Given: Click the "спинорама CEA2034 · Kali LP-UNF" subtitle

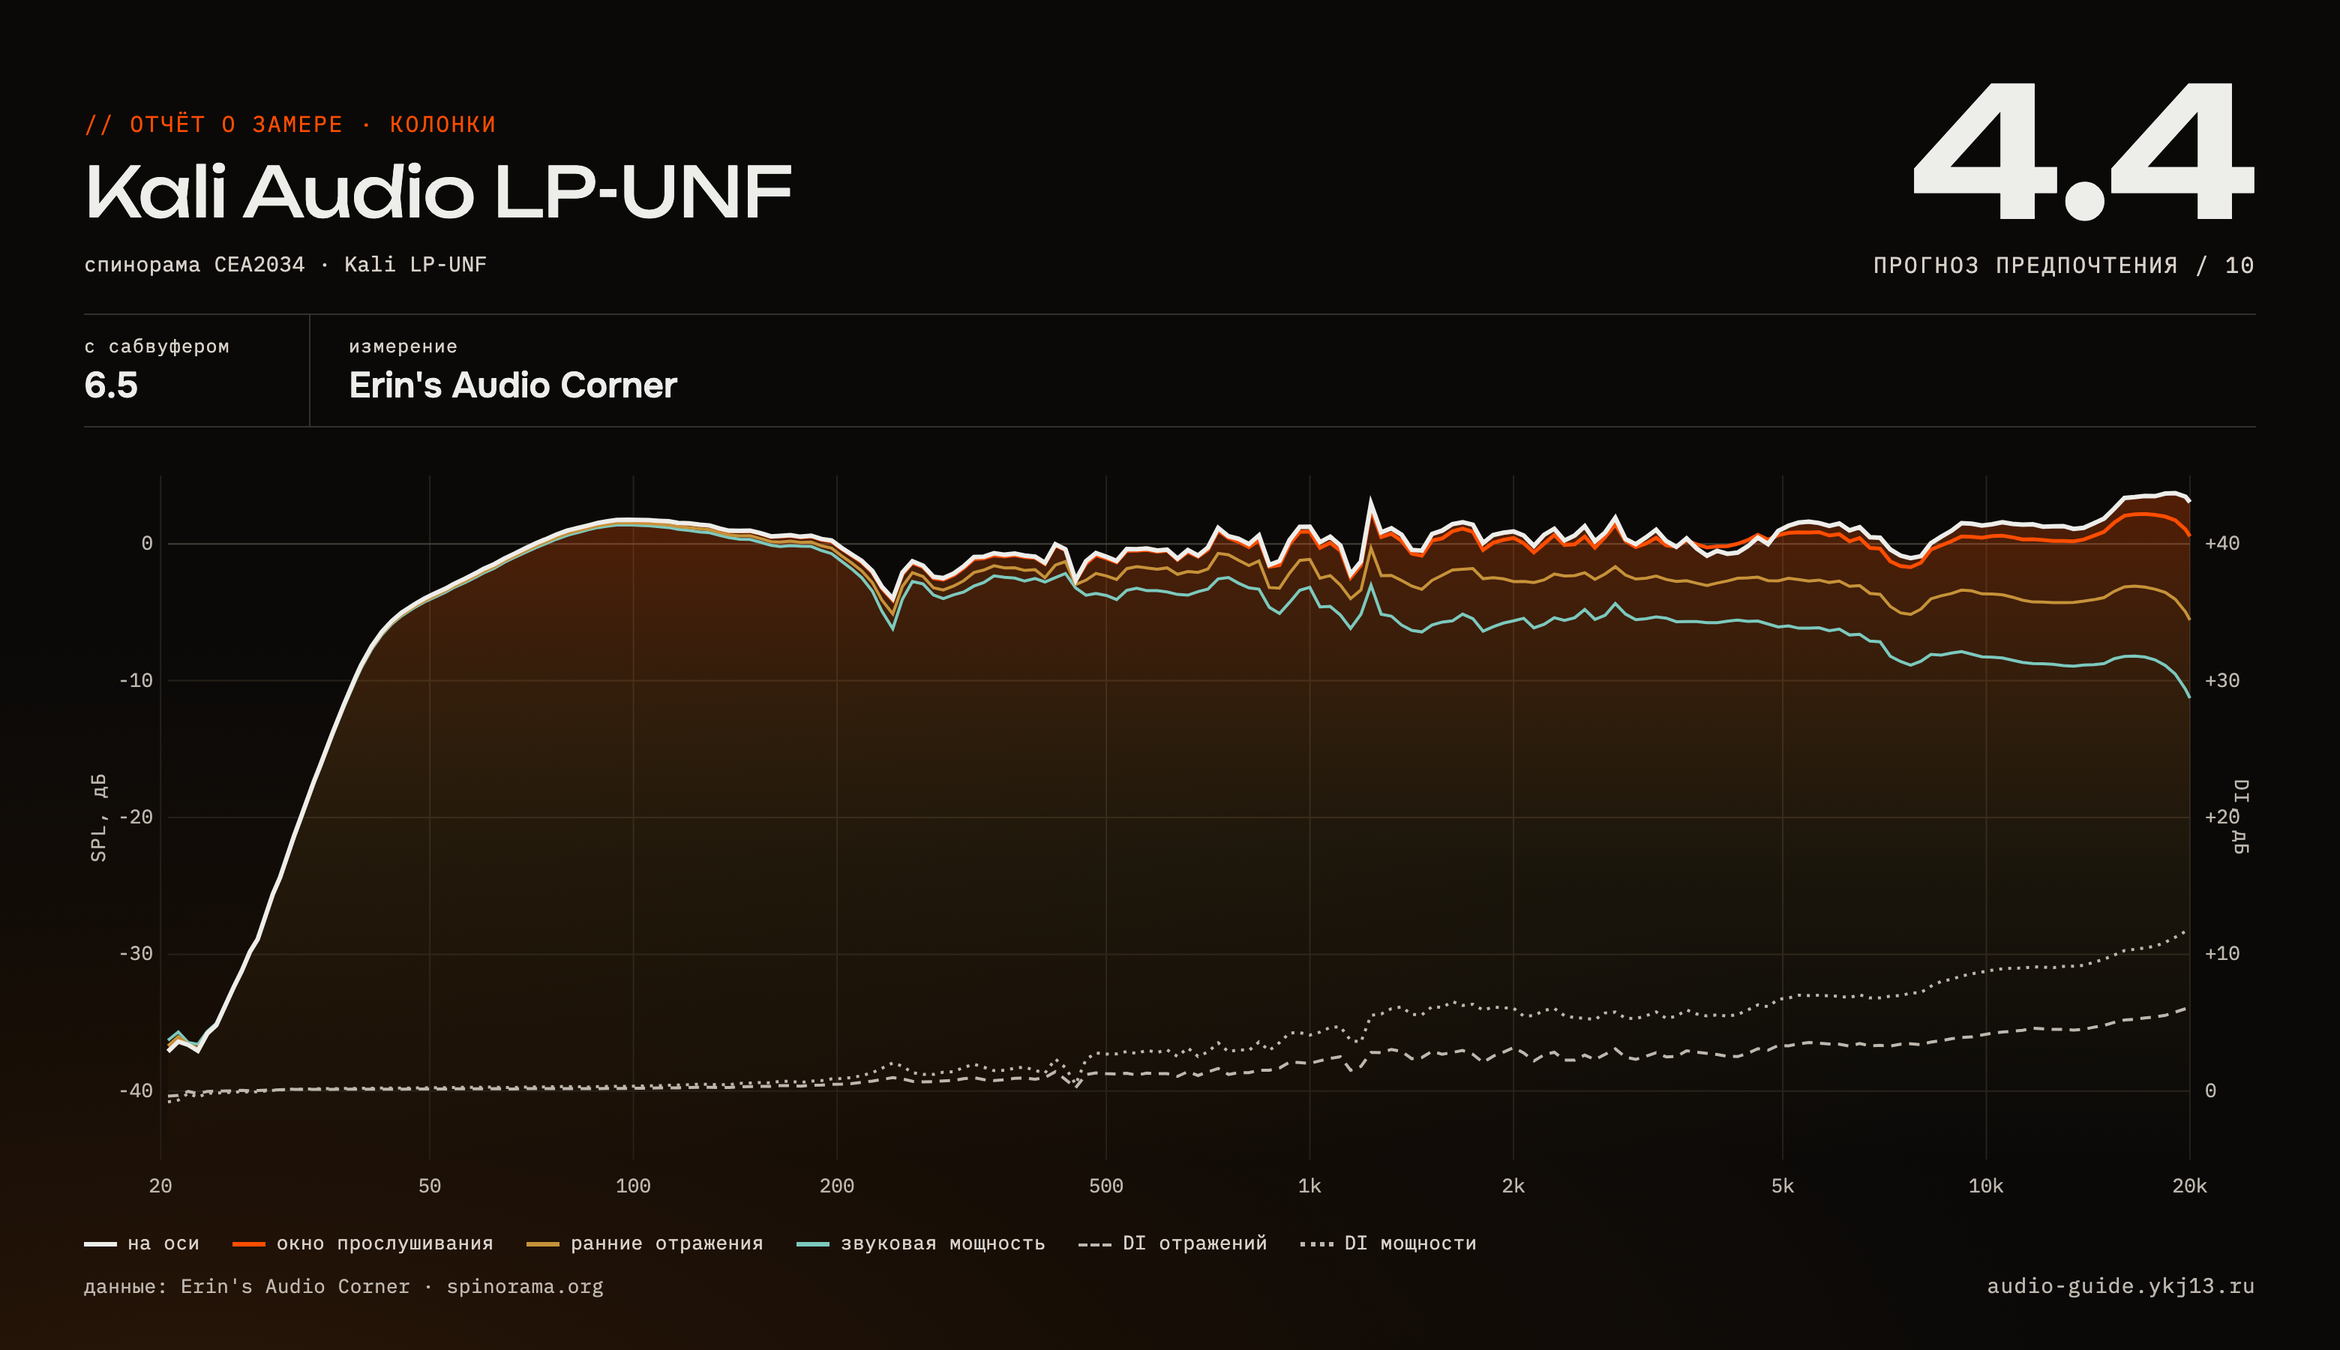Looking at the screenshot, I should (x=286, y=264).
